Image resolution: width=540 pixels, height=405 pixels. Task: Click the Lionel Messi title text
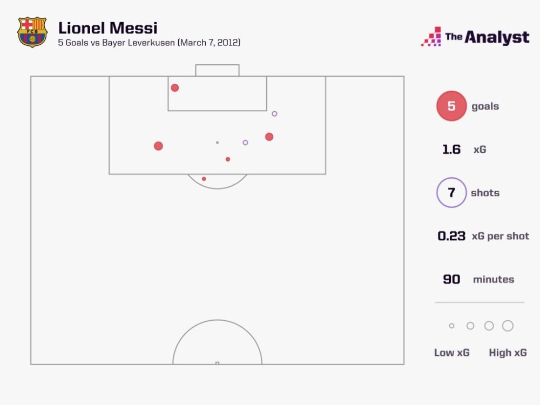tap(108, 28)
